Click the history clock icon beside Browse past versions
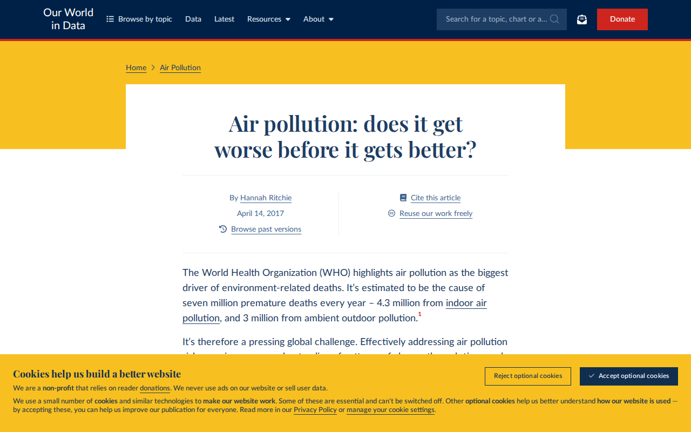The image size is (691, 432). (223, 229)
